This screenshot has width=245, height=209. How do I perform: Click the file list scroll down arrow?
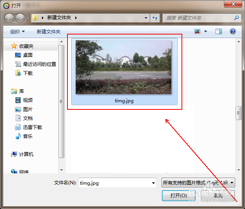pos(239,170)
